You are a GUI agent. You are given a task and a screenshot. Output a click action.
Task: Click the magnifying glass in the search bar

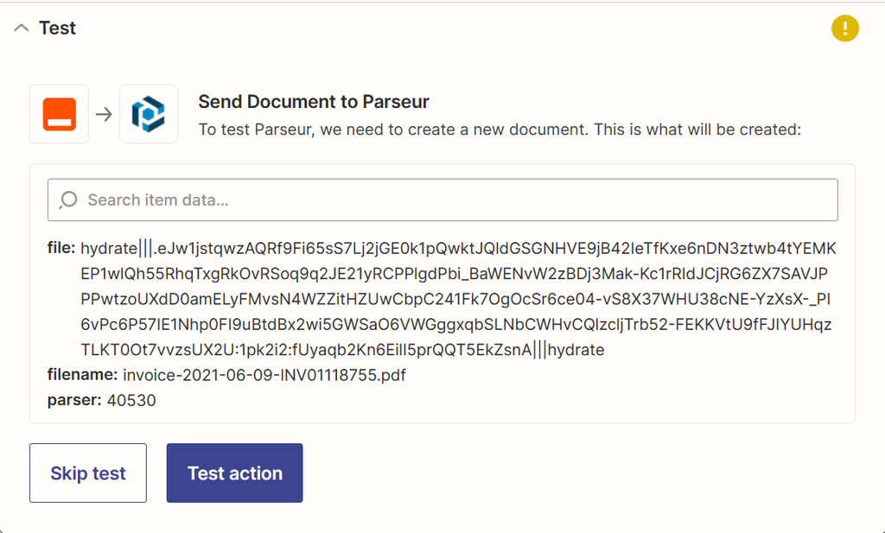[x=70, y=200]
